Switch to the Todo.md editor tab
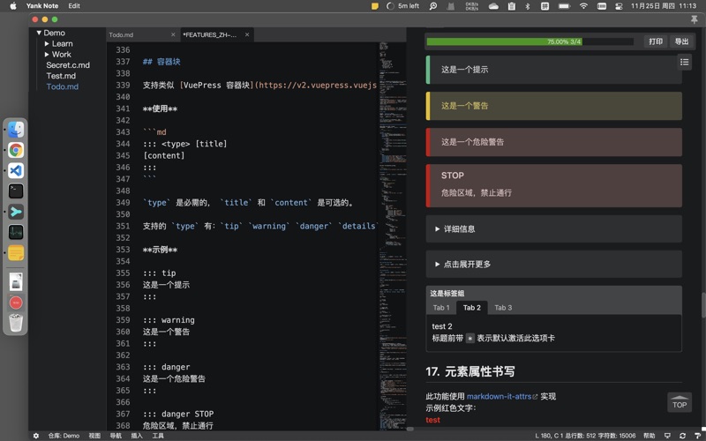706x441 pixels. [121, 35]
